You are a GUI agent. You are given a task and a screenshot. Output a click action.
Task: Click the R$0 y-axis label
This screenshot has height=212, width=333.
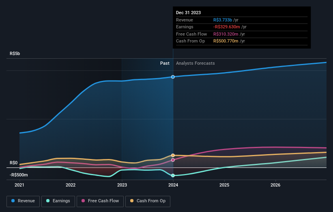pos(14,163)
